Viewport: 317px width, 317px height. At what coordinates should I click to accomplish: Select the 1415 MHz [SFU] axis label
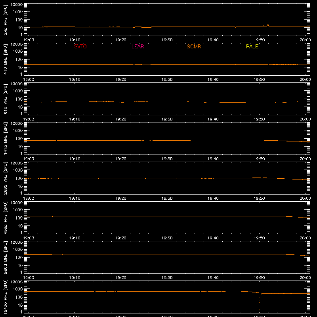5,138
